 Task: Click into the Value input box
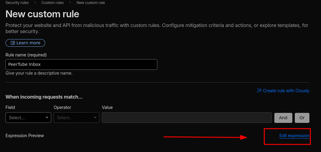click(187, 118)
